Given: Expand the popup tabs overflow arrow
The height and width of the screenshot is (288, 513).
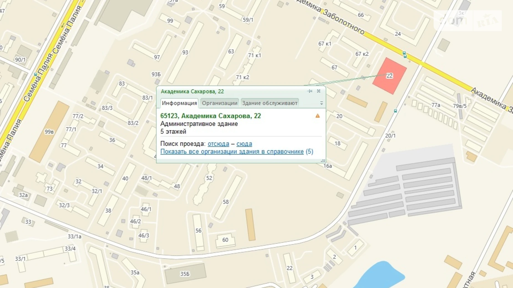Looking at the screenshot, I should [x=321, y=103].
